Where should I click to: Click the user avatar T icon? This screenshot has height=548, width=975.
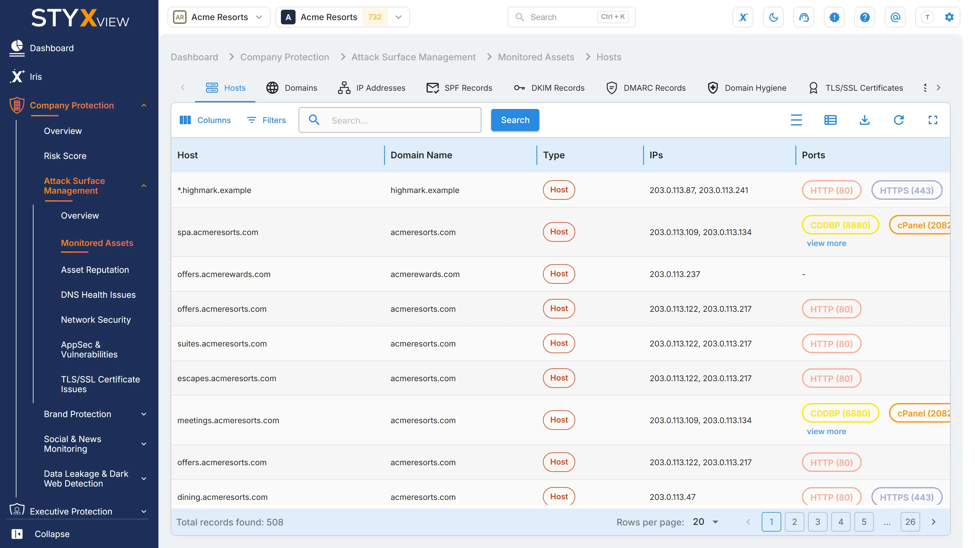927,17
